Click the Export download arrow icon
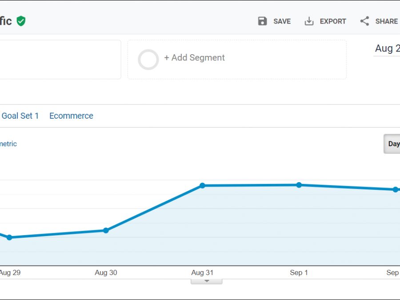 (309, 21)
